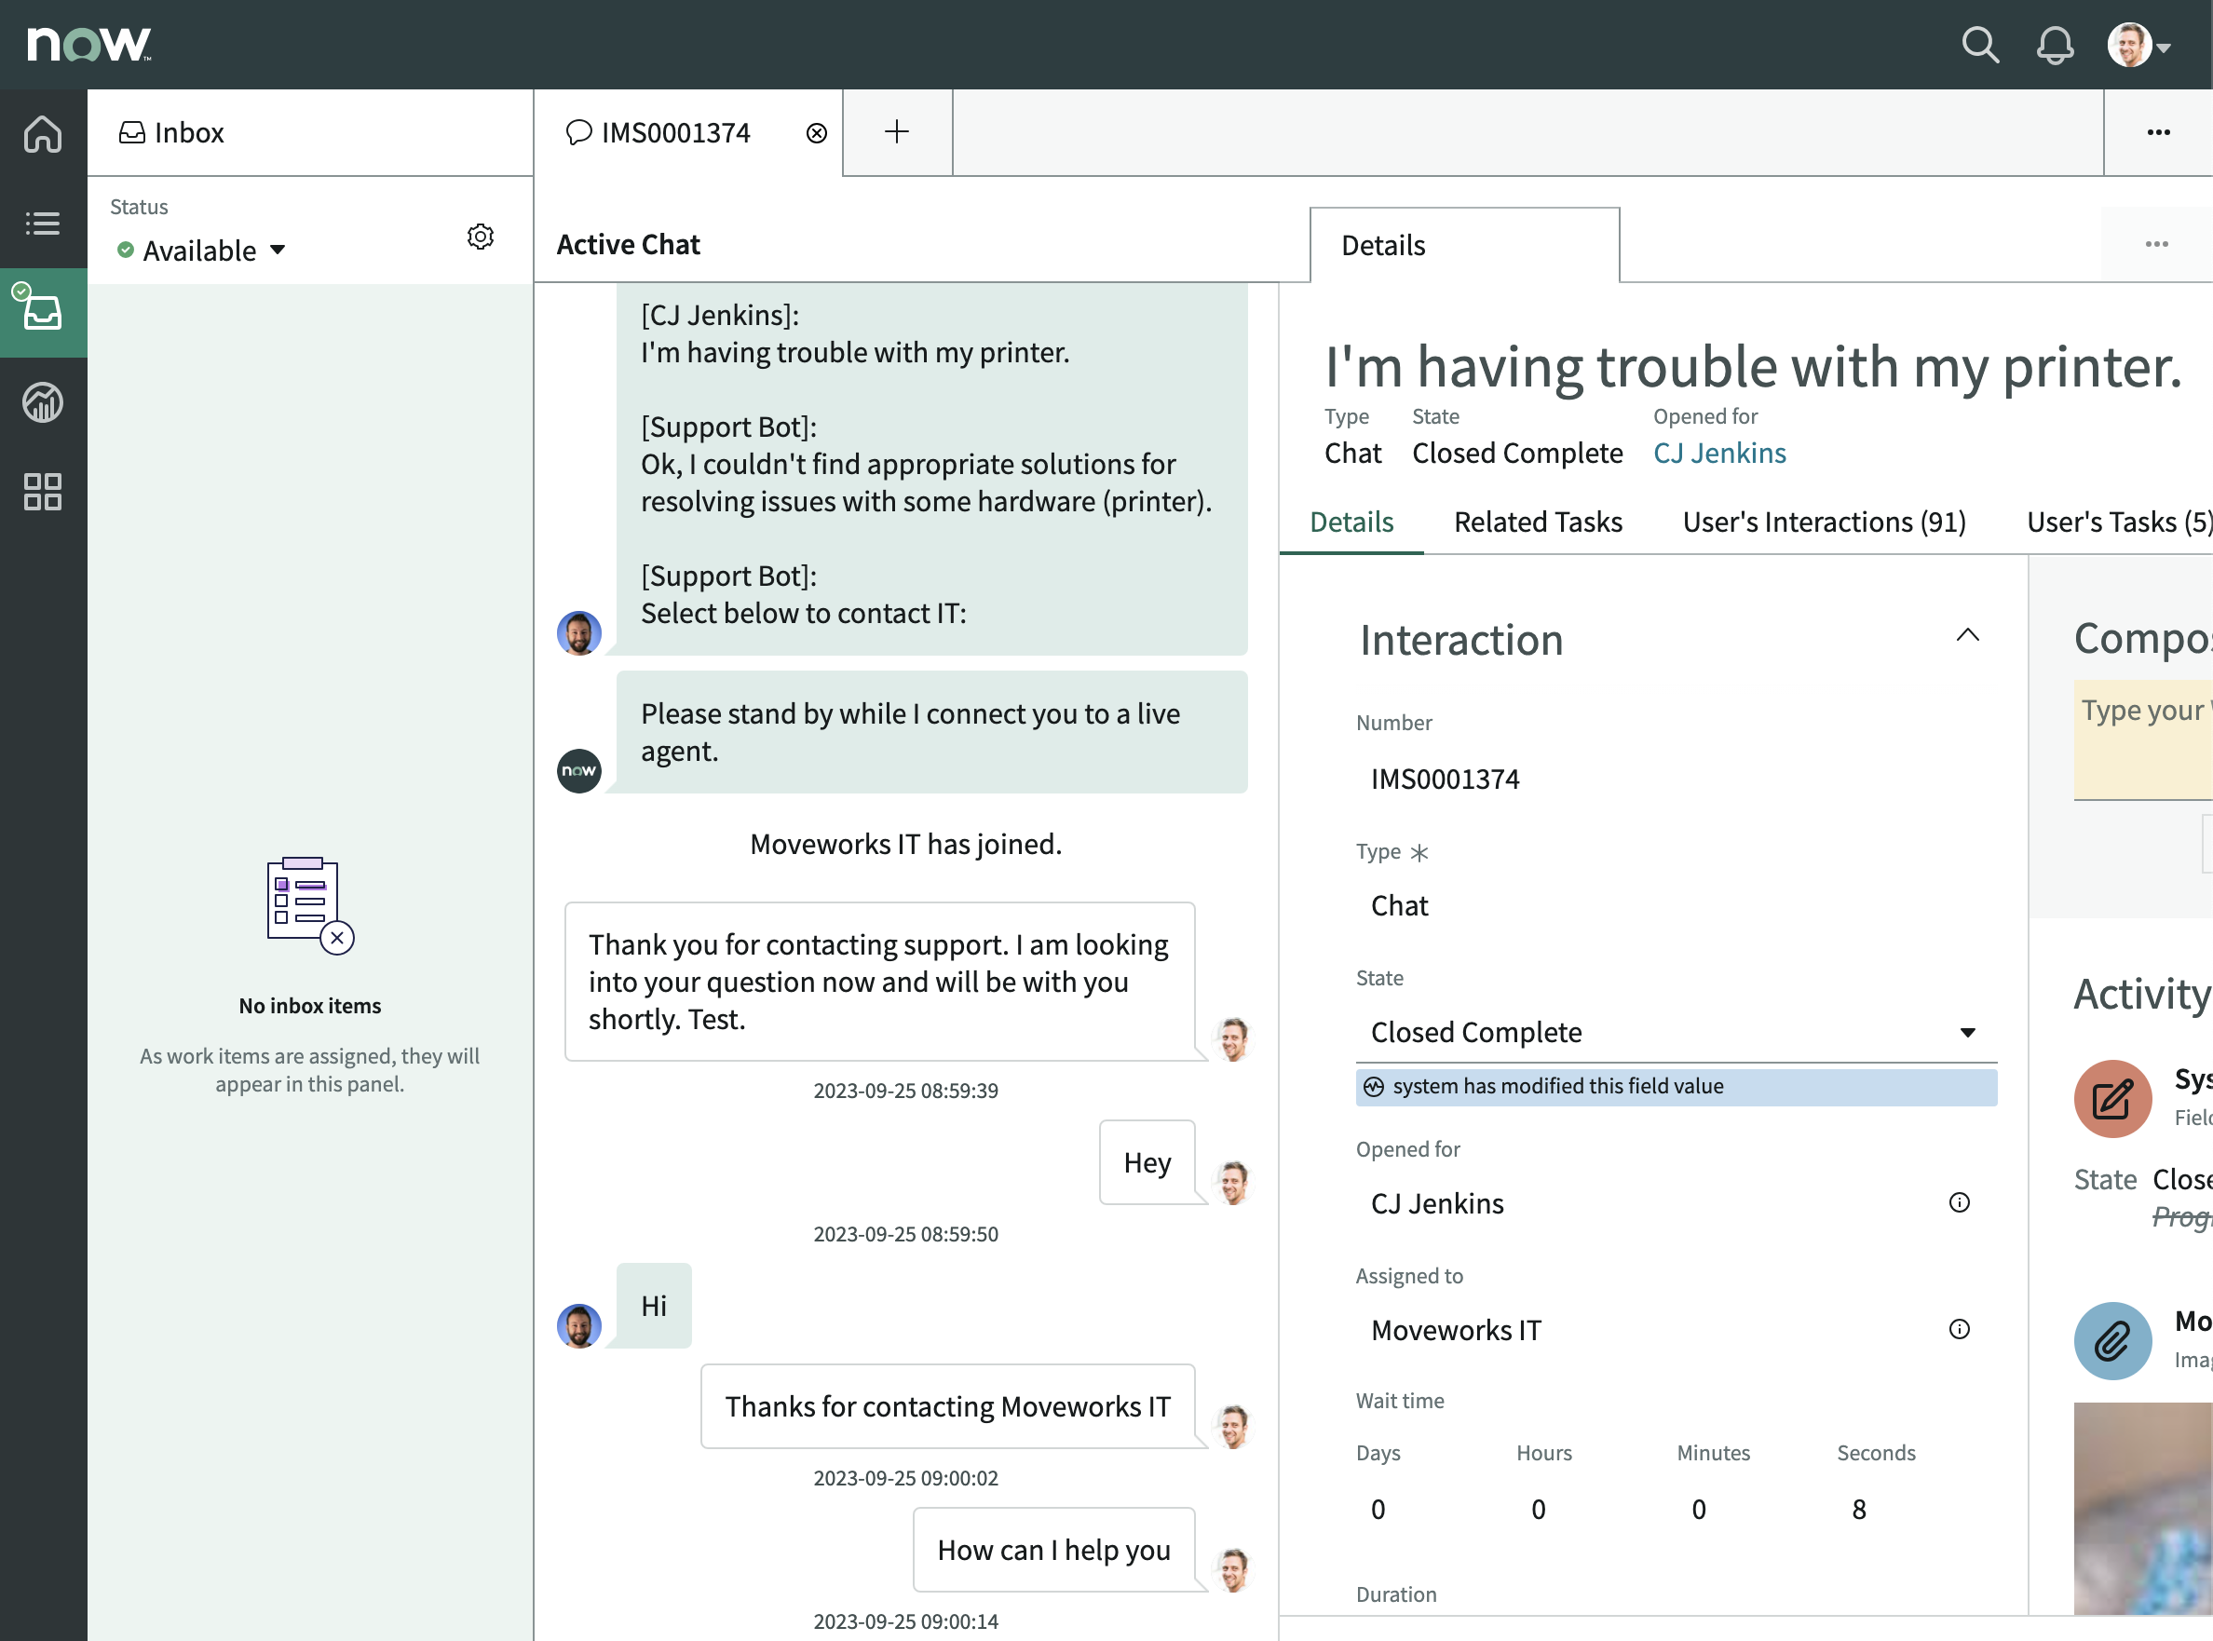Close the IMS0001374 tab

pos(817,133)
